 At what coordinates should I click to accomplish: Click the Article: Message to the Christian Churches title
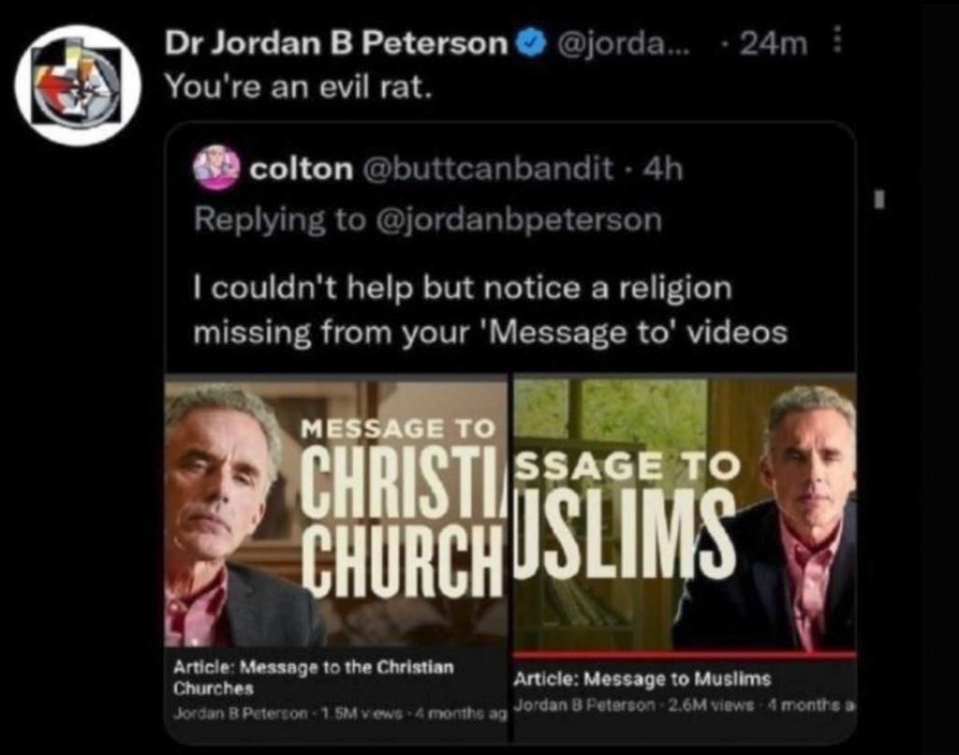point(313,677)
